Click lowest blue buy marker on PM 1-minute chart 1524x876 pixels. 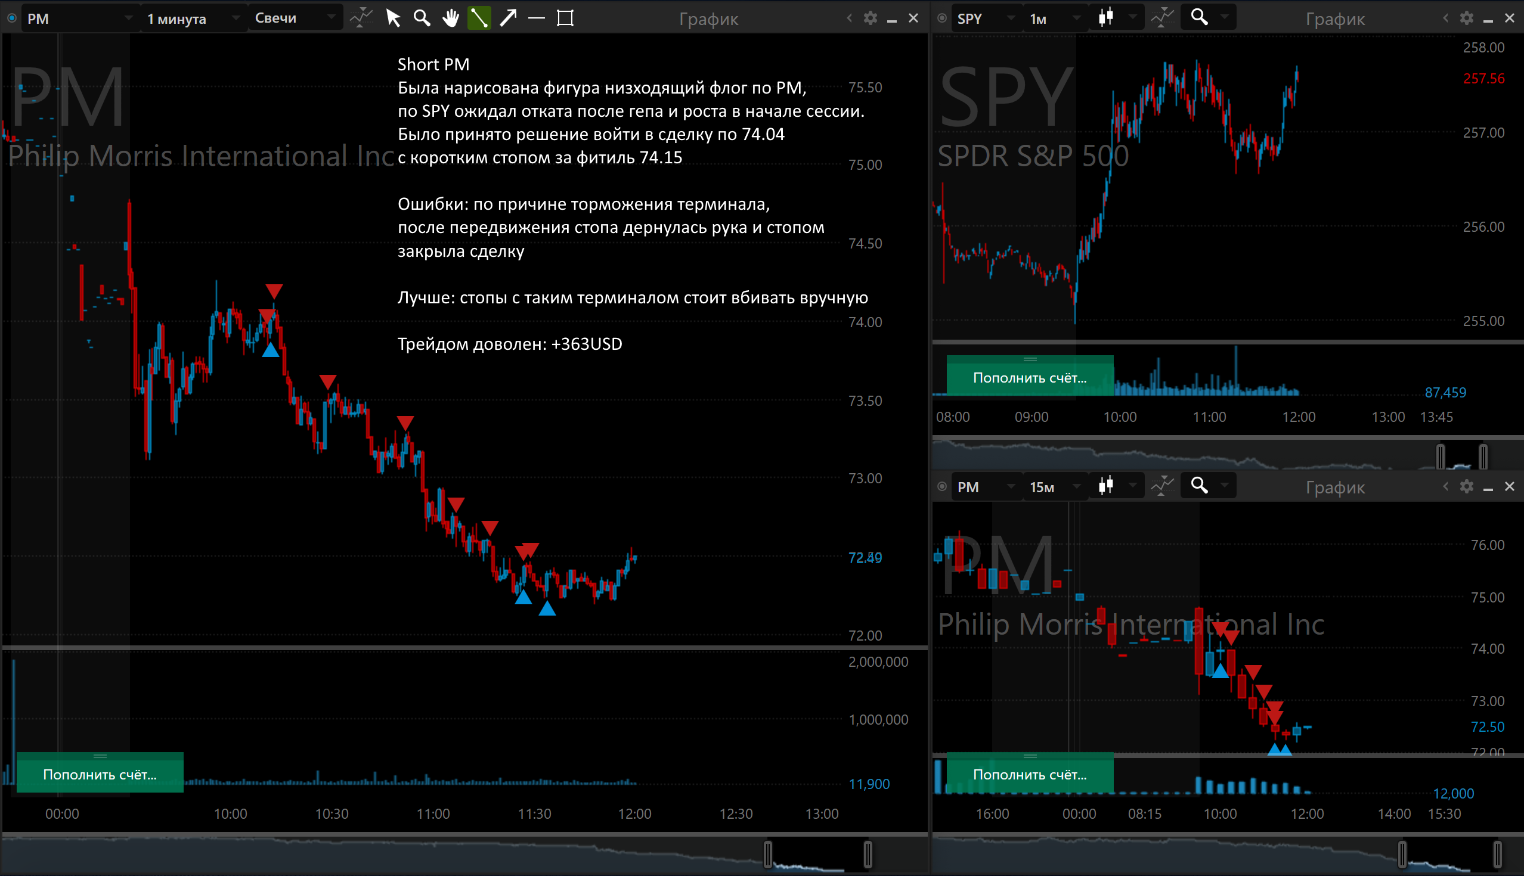(x=547, y=609)
